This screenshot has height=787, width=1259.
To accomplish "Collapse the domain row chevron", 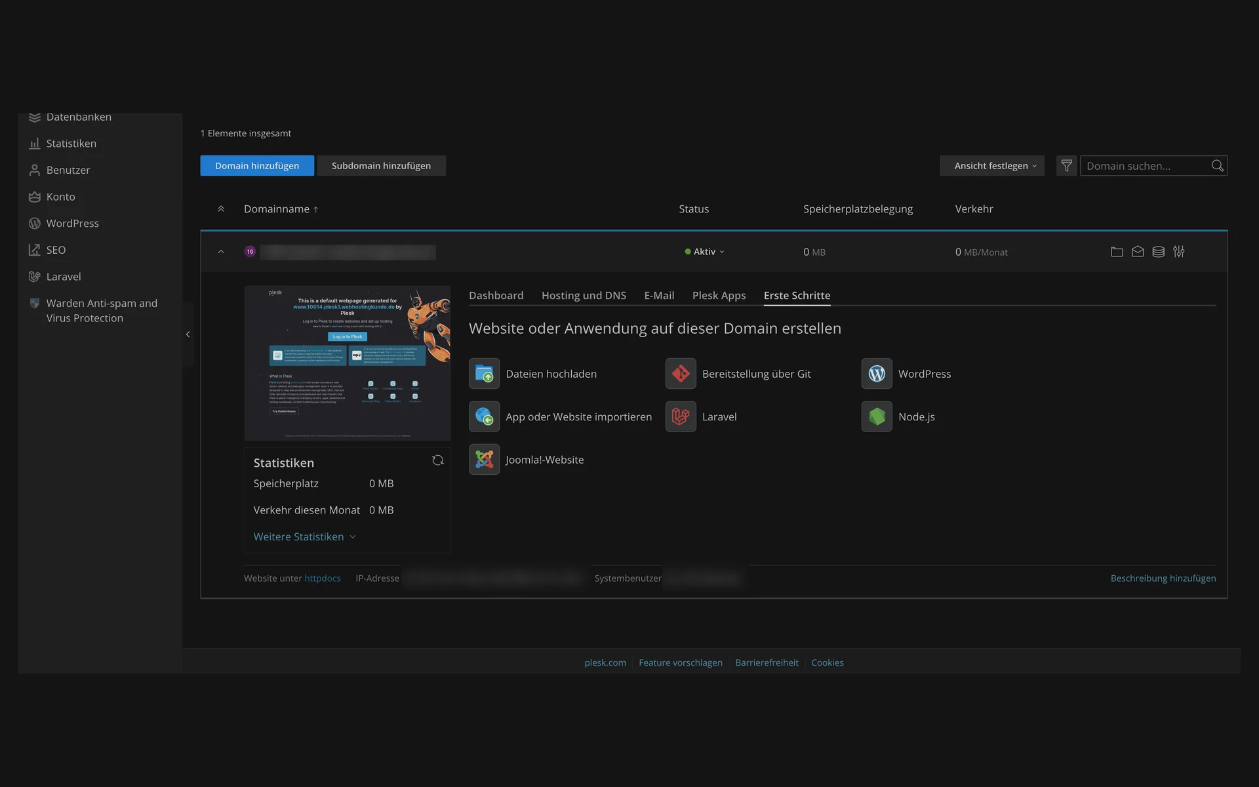I will (221, 252).
